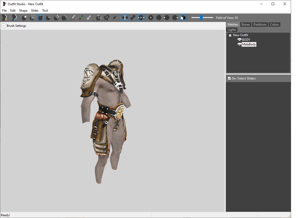Hide the MaleBody mesh with eye icon
This screenshot has height=218, width=298.
(x=240, y=44)
